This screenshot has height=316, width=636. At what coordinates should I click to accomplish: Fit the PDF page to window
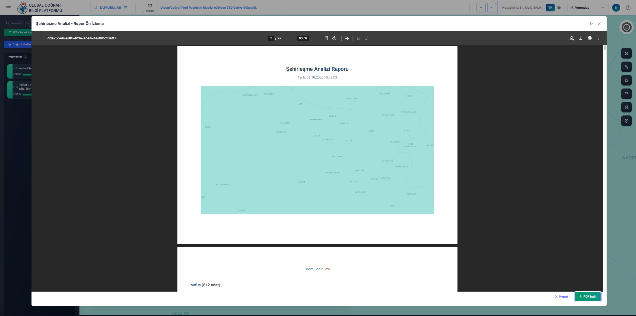coord(326,38)
